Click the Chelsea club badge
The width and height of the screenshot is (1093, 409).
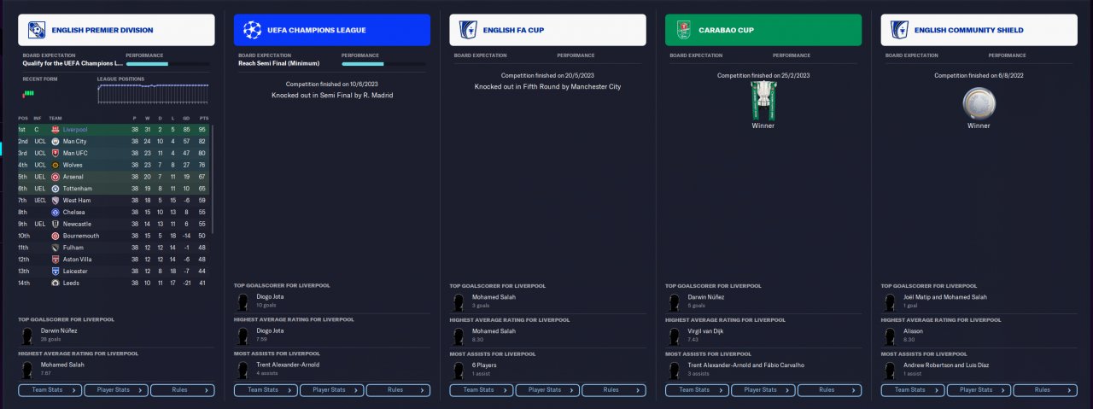(55, 212)
